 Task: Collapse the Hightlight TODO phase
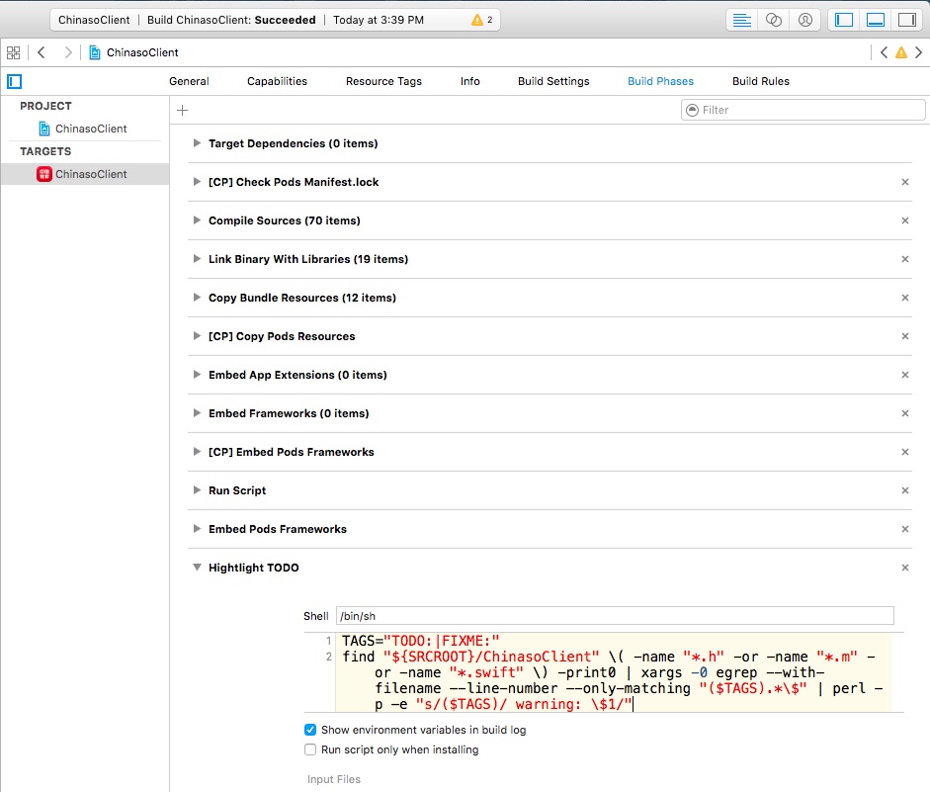(x=198, y=568)
